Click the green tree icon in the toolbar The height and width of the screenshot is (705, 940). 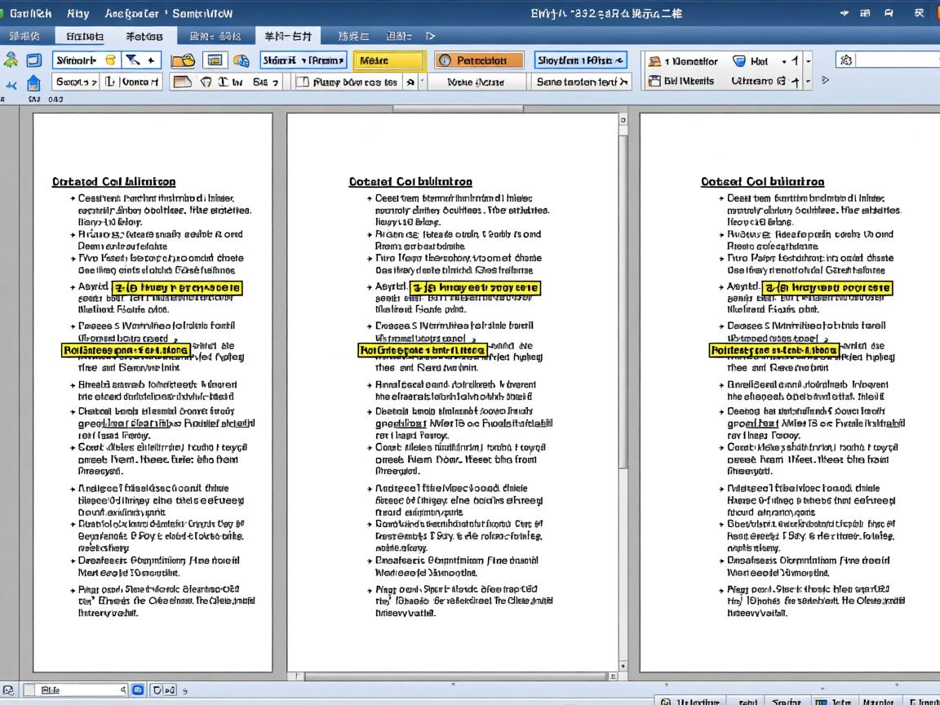pyautogui.click(x=11, y=60)
